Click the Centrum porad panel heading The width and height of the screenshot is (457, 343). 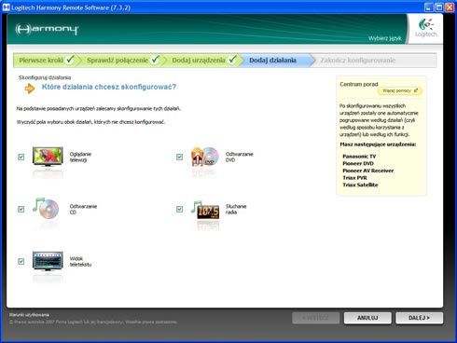[359, 84]
